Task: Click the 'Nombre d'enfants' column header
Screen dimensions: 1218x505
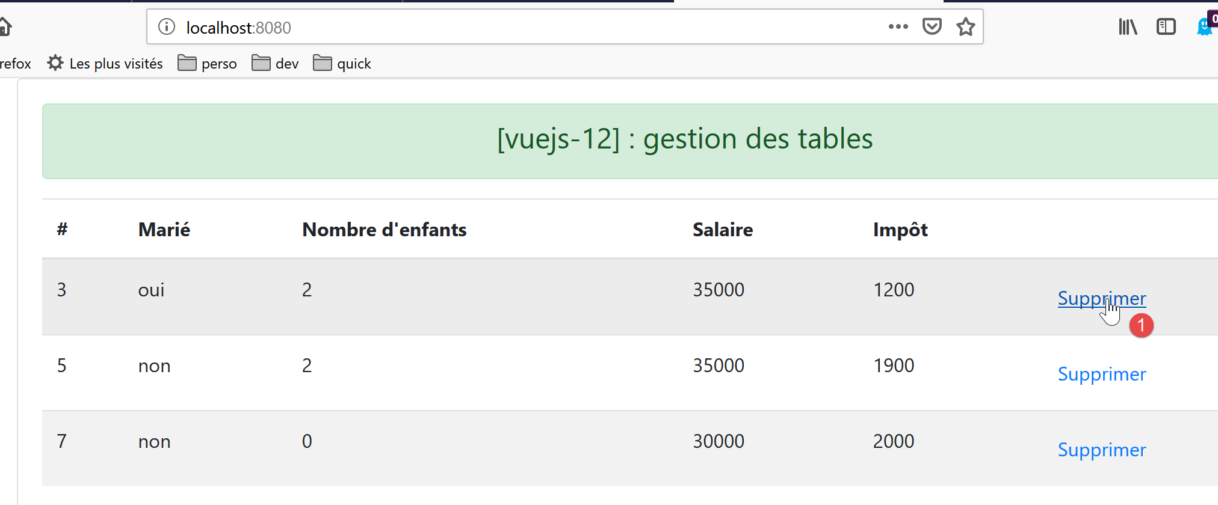Action: coord(384,230)
